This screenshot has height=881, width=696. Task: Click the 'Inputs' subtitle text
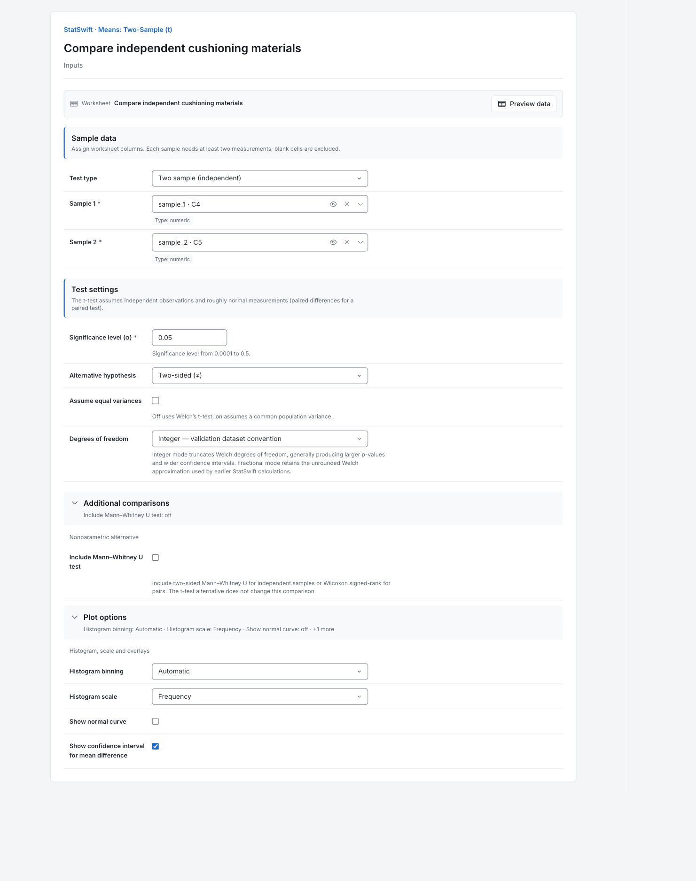tap(73, 66)
